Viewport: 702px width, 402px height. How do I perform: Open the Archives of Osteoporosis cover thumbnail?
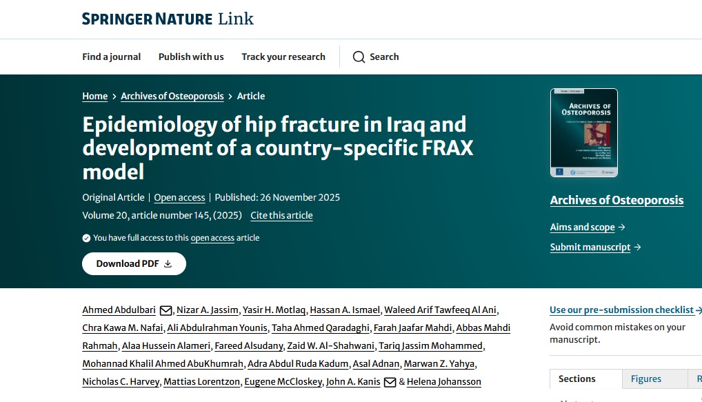coord(583,133)
